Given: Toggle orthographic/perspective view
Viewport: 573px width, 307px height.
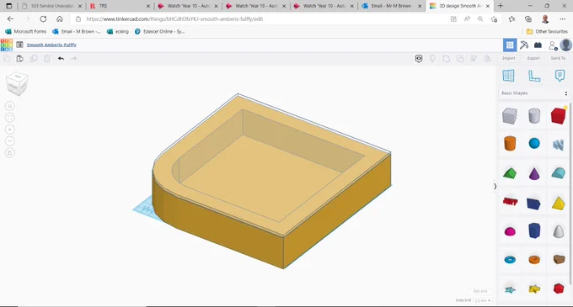Looking at the screenshot, I should tap(10, 153).
